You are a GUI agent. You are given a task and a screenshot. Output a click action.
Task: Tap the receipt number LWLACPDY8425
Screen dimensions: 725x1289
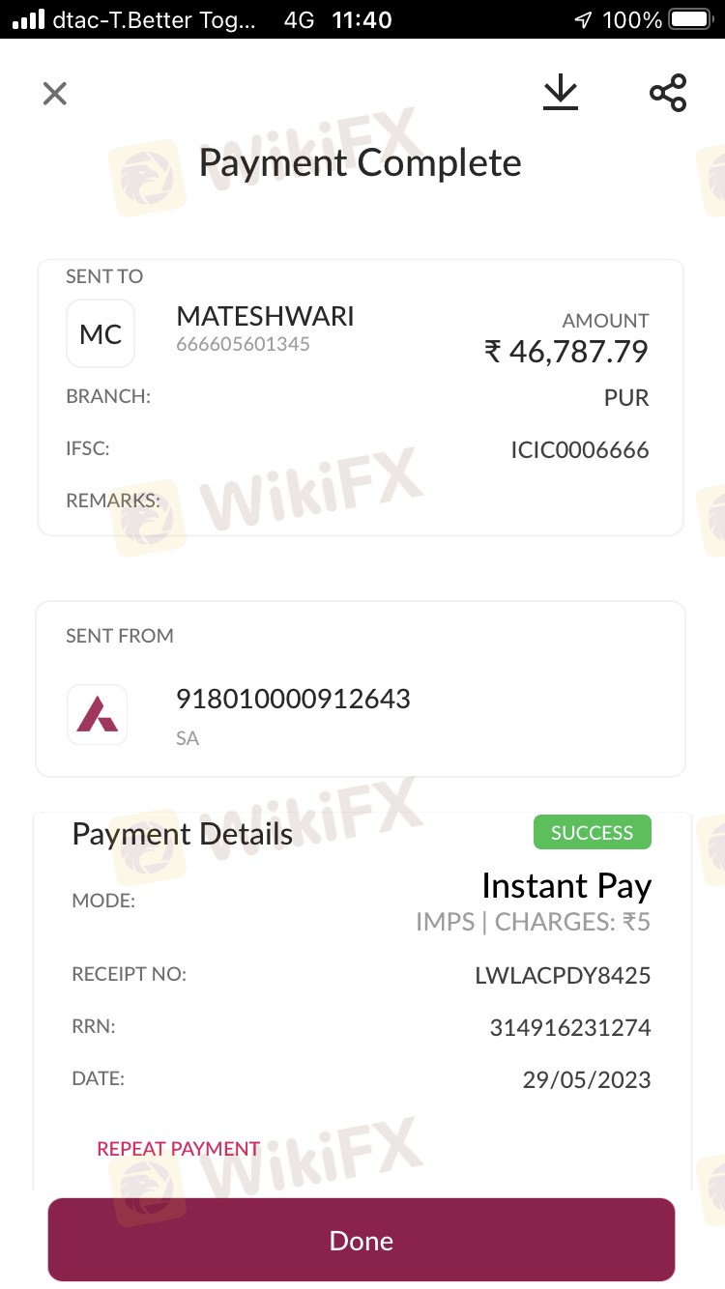point(563,976)
